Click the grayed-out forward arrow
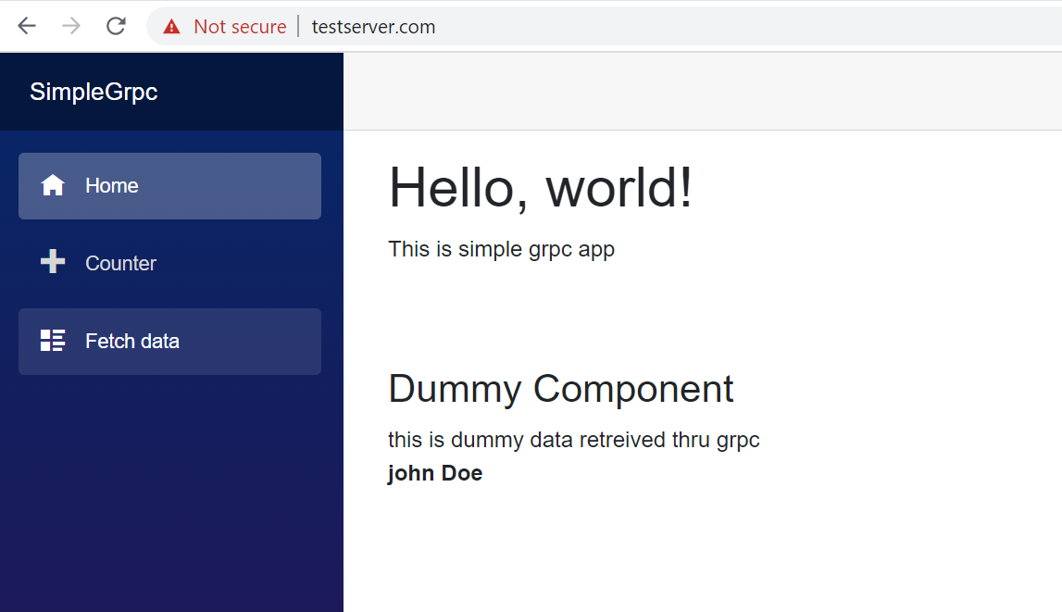This screenshot has height=612, width=1062. 70,25
